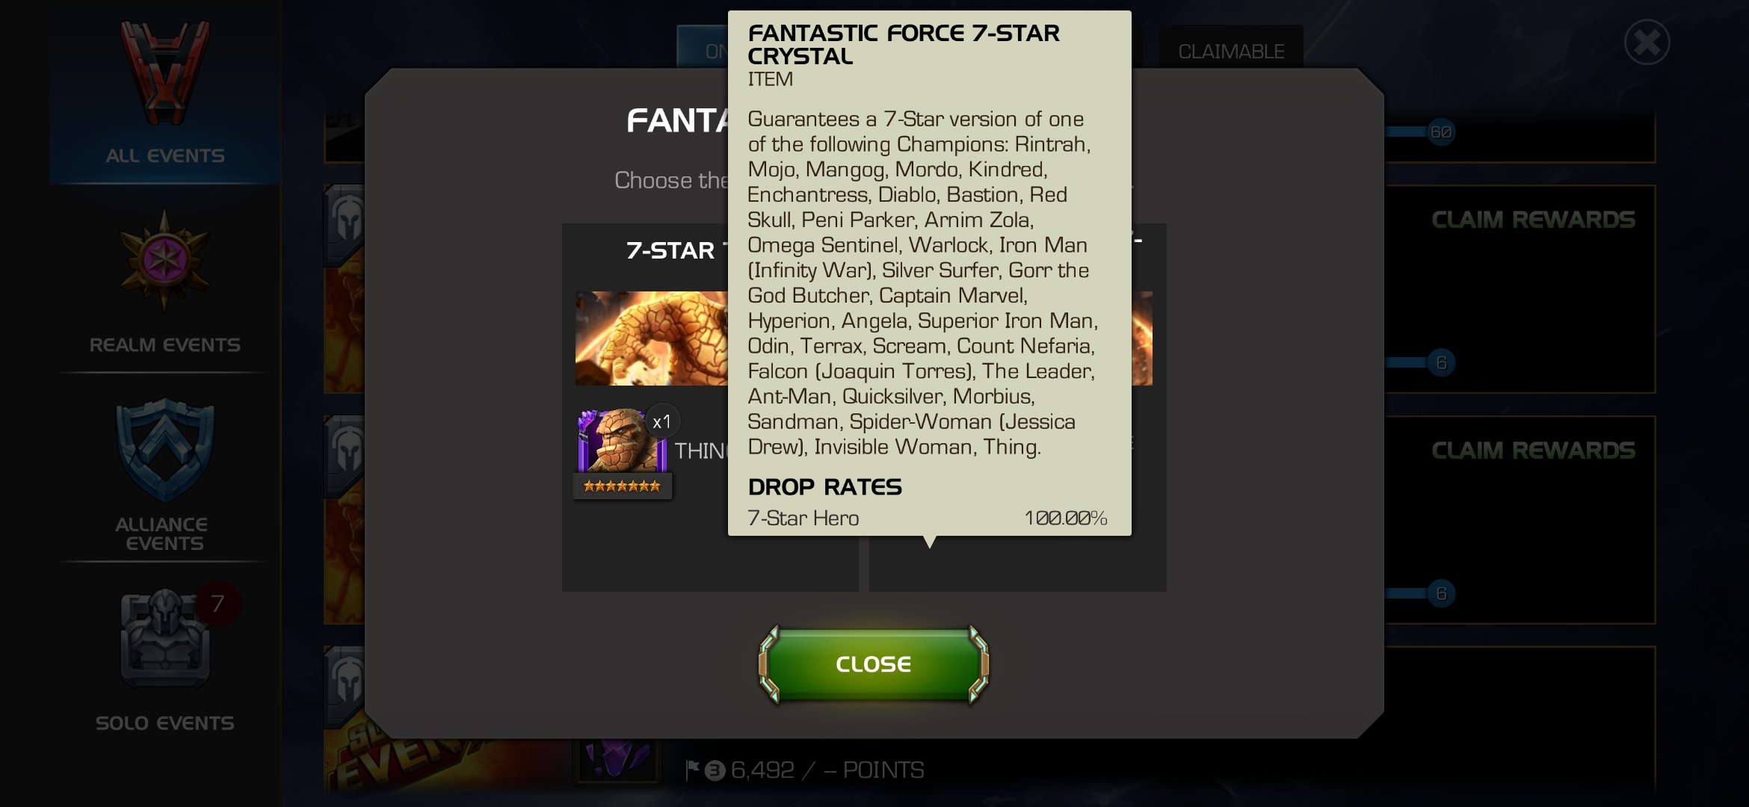Tap the middle row progress marker 6
Screen dimensions: 1749x807
[x=1441, y=363]
